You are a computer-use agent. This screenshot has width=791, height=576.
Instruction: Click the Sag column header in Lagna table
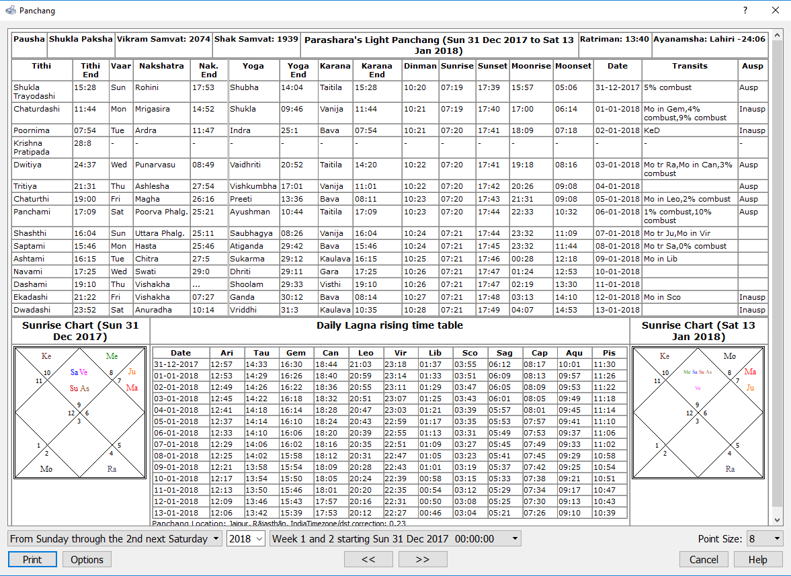point(505,353)
